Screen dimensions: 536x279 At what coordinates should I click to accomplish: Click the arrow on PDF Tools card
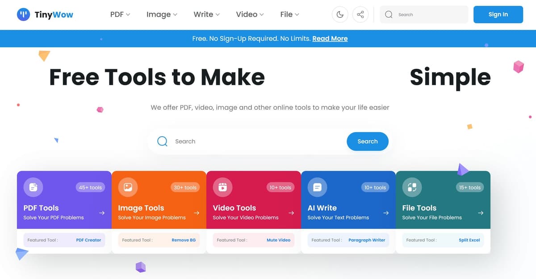click(102, 213)
